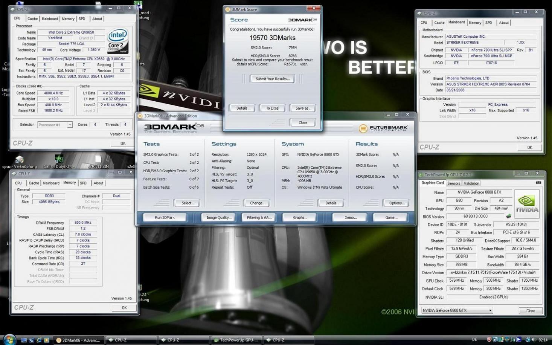
Task: Click OK in the Mainboard CPU-Z window
Action: click(x=530, y=147)
